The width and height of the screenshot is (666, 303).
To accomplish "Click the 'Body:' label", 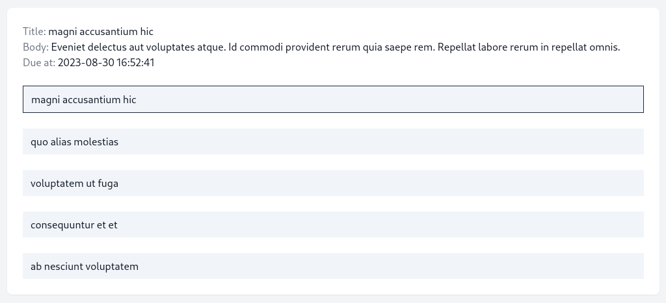I will tap(36, 47).
